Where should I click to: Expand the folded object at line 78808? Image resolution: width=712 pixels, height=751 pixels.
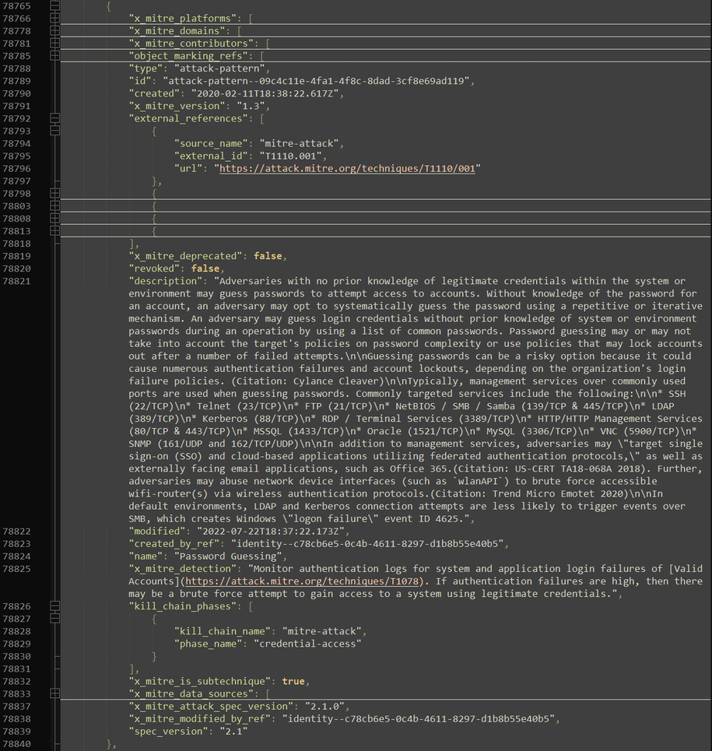tap(53, 218)
